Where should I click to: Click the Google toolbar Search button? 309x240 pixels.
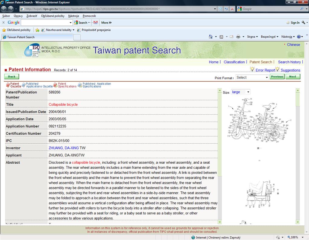click(x=80, y=22)
